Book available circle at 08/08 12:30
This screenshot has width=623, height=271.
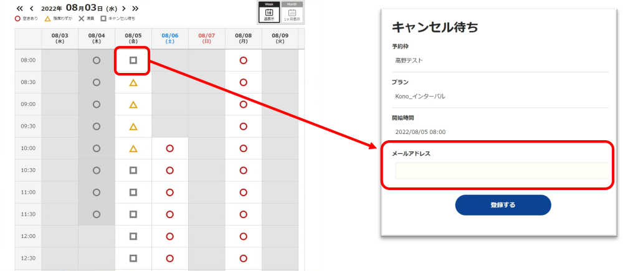[244, 259]
